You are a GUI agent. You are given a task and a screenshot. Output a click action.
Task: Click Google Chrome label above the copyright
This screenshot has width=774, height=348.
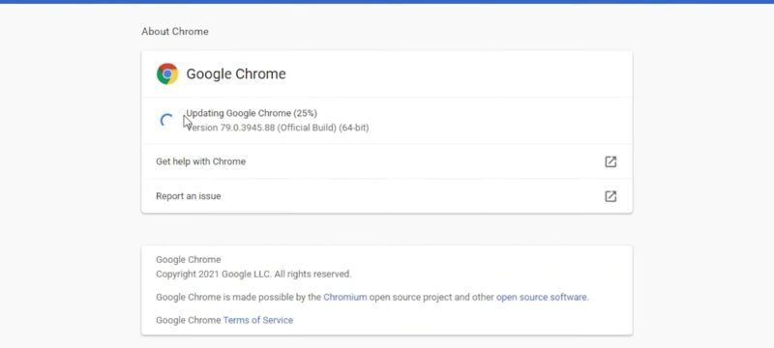(189, 260)
